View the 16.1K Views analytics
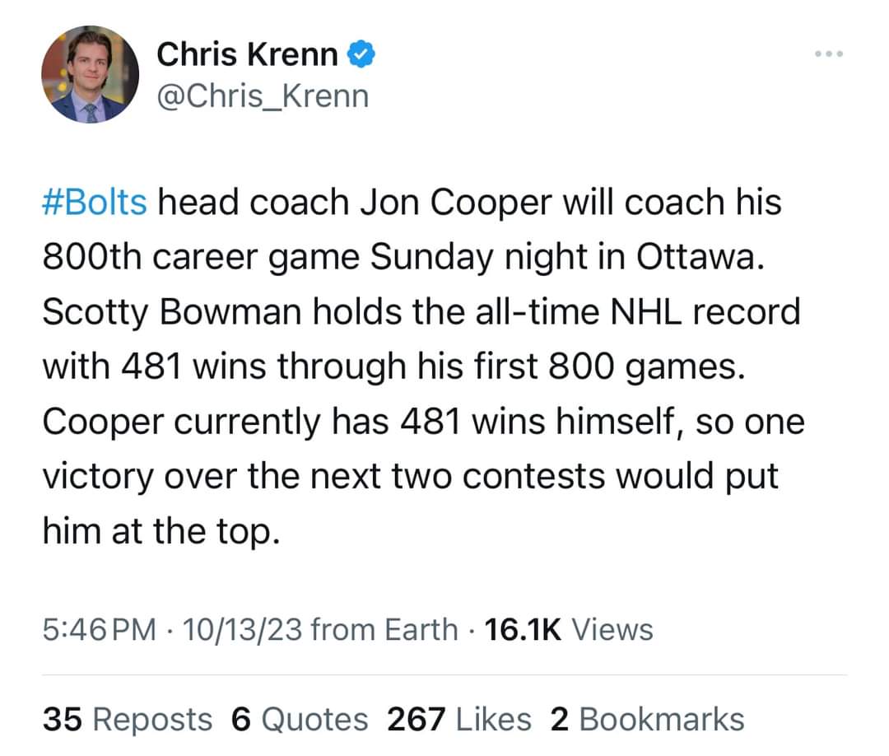Screen dimensions: 889x756 569,630
